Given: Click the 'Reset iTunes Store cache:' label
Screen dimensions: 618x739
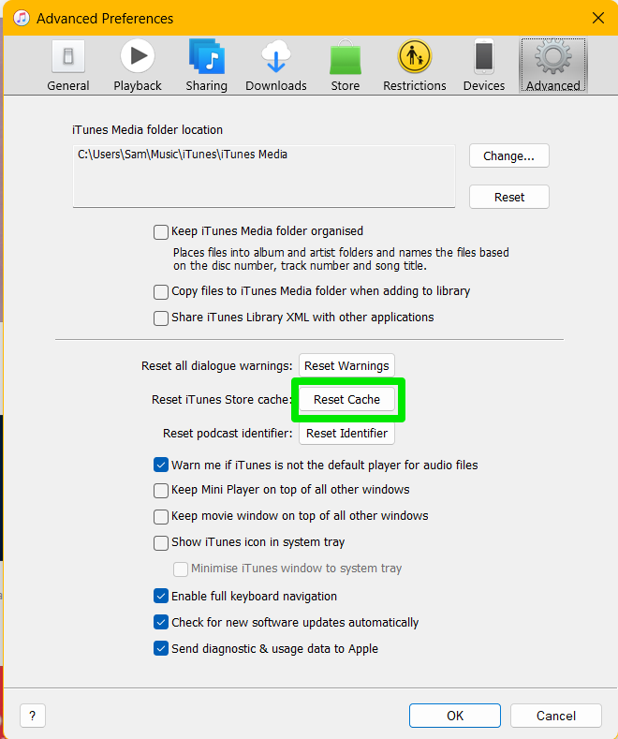Looking at the screenshot, I should (221, 400).
